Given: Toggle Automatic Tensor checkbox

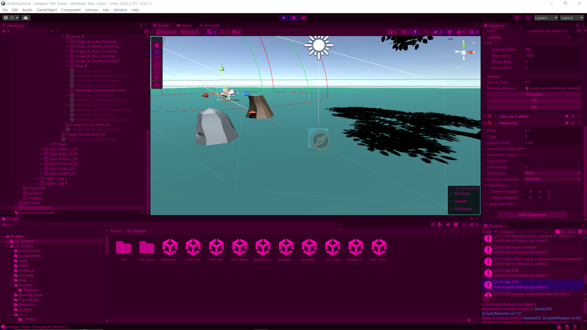Looking at the screenshot, I should (x=526, y=155).
